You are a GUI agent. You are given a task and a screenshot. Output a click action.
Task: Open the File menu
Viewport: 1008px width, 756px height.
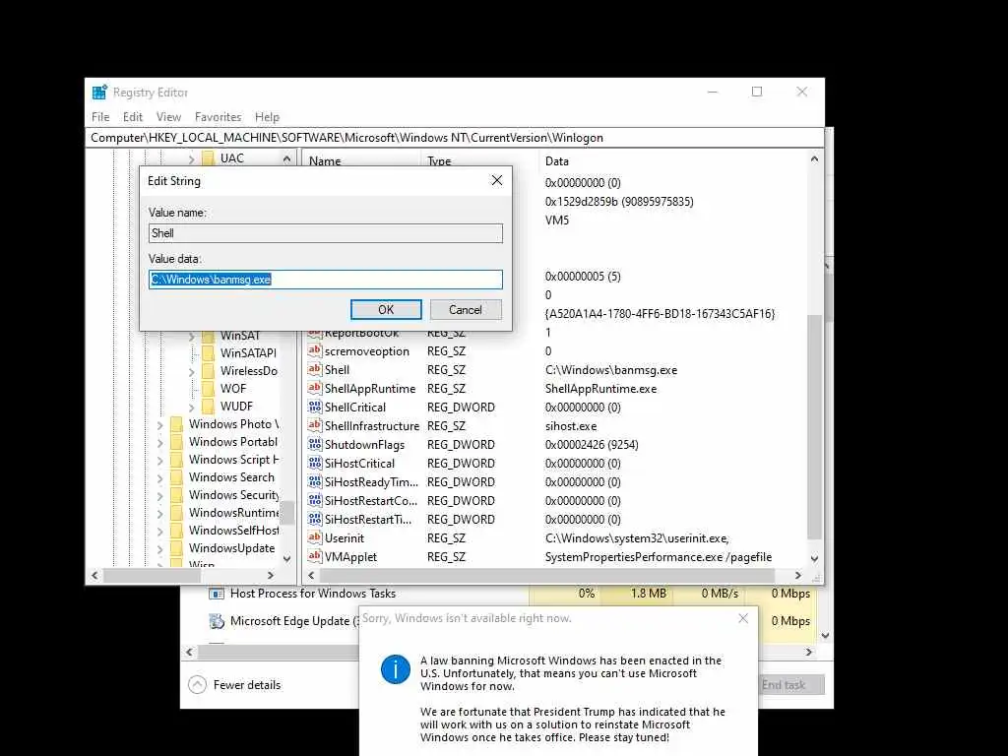click(x=100, y=117)
